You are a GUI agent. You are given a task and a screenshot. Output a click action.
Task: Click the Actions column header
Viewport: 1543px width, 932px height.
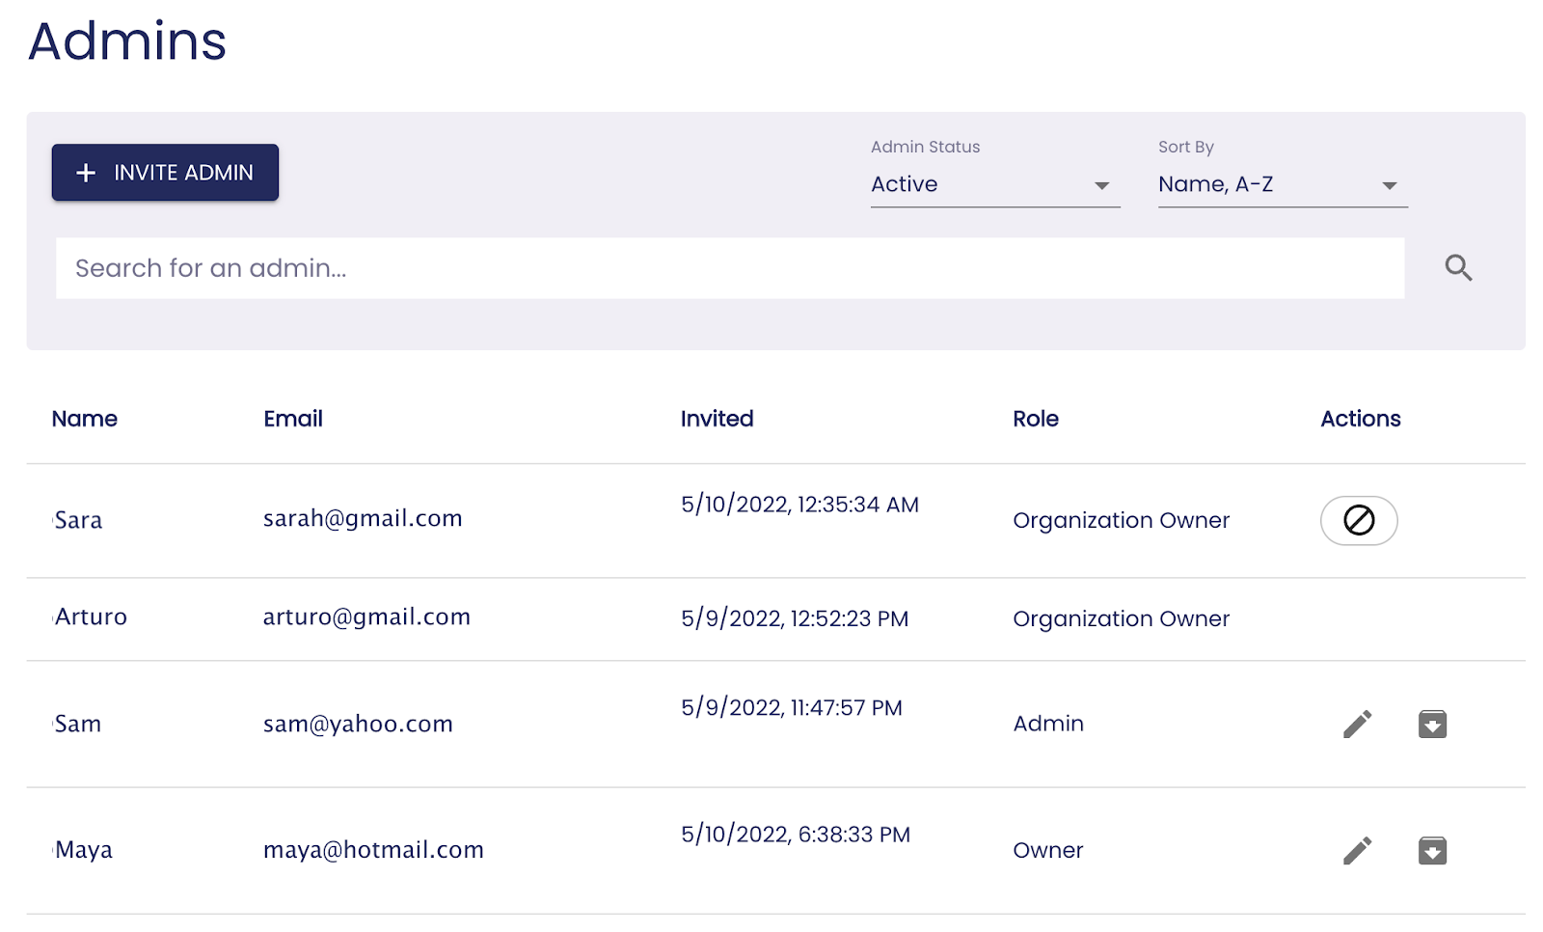click(x=1360, y=419)
